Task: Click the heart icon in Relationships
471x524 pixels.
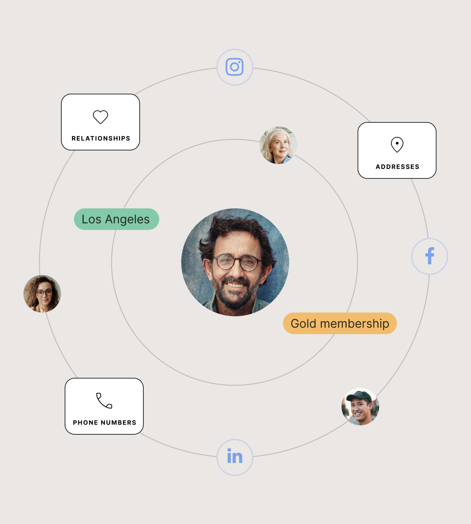Action: coord(100,117)
